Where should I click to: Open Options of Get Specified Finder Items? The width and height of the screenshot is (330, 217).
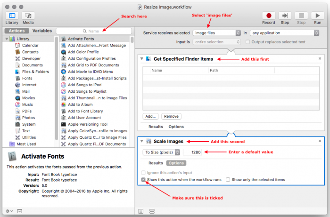176,127
